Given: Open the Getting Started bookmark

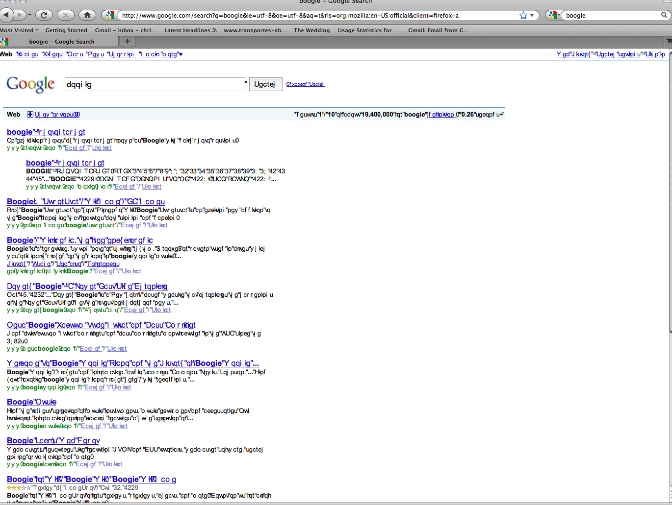Looking at the screenshot, I should [x=66, y=30].
